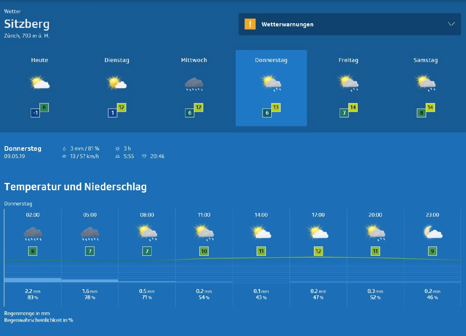Click the 14:00 partly sunny icon

(x=261, y=233)
